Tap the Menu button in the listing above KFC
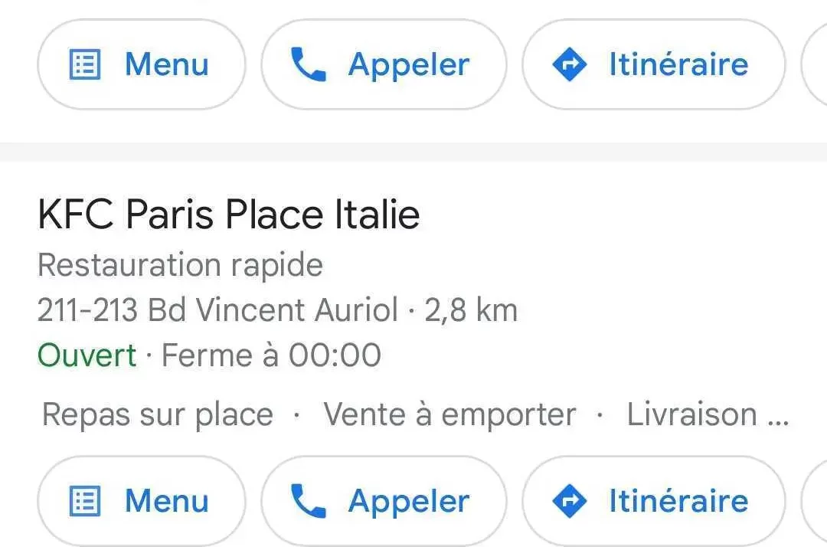Screen dimensions: 827x547 tap(142, 64)
